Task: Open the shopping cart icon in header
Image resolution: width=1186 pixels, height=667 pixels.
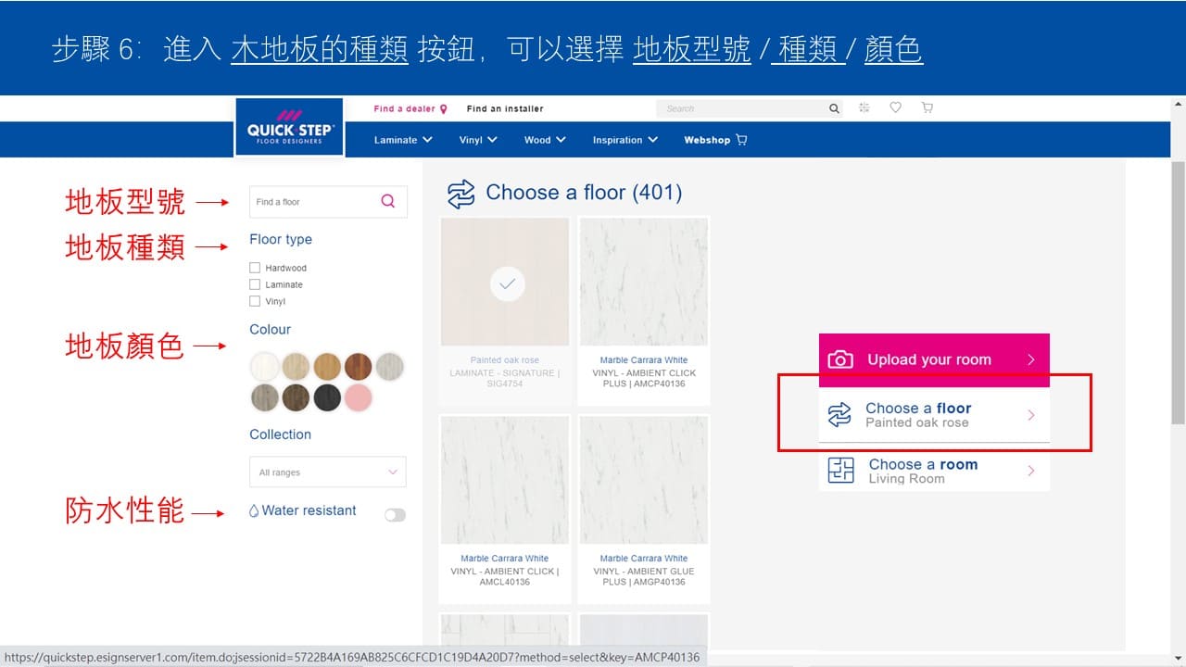Action: point(927,107)
